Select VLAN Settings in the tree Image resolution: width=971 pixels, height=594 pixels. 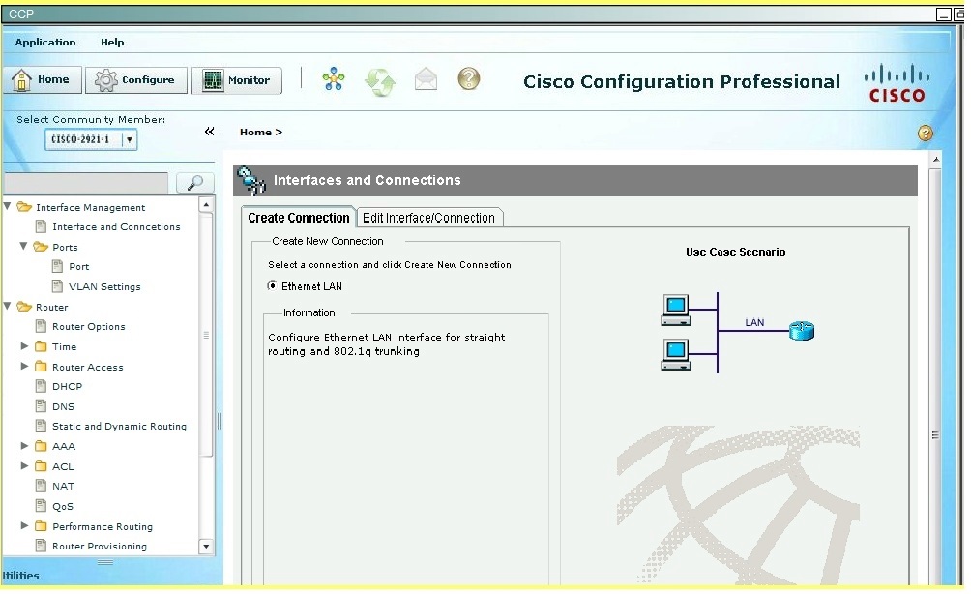pyautogui.click(x=104, y=286)
